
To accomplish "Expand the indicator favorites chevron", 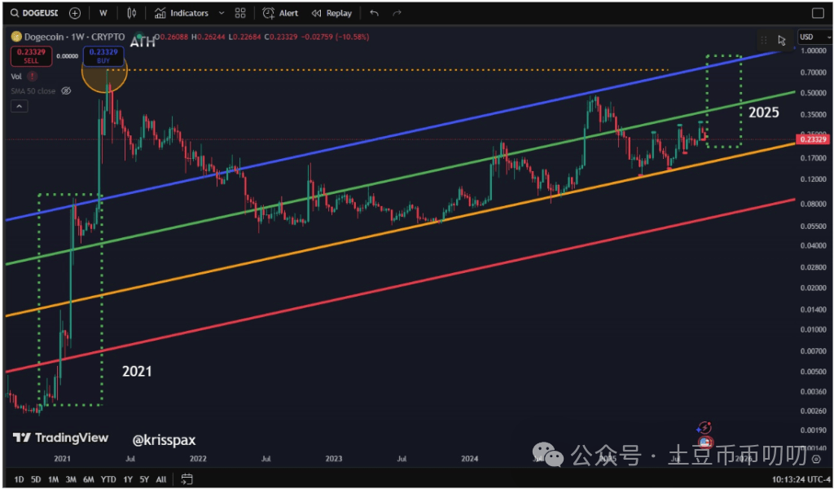I will (222, 13).
